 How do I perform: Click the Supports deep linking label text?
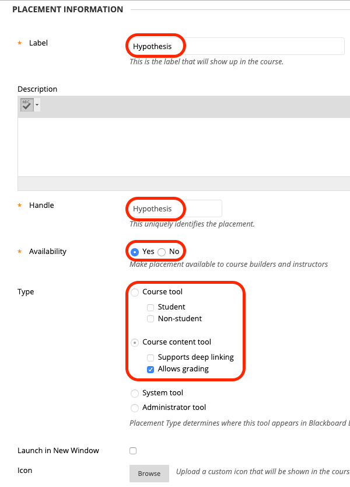point(196,357)
